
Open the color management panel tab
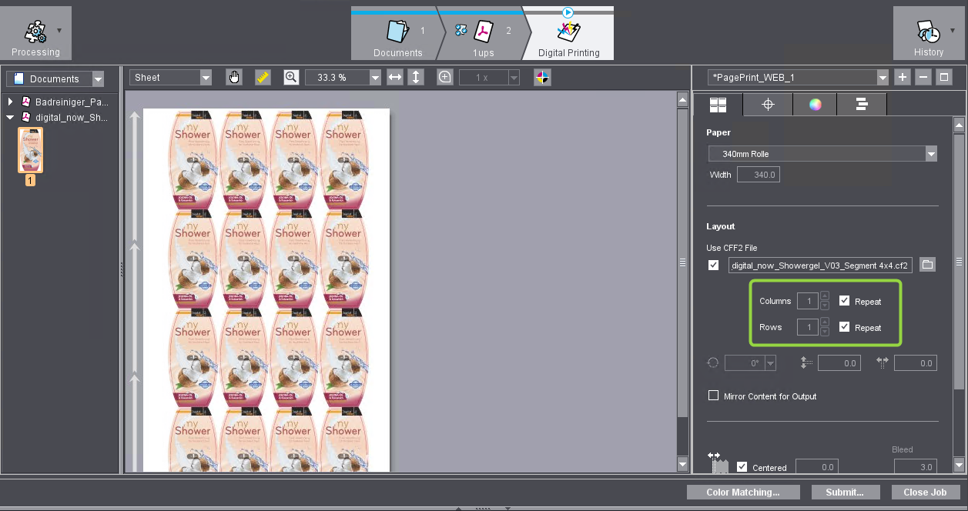pos(814,104)
